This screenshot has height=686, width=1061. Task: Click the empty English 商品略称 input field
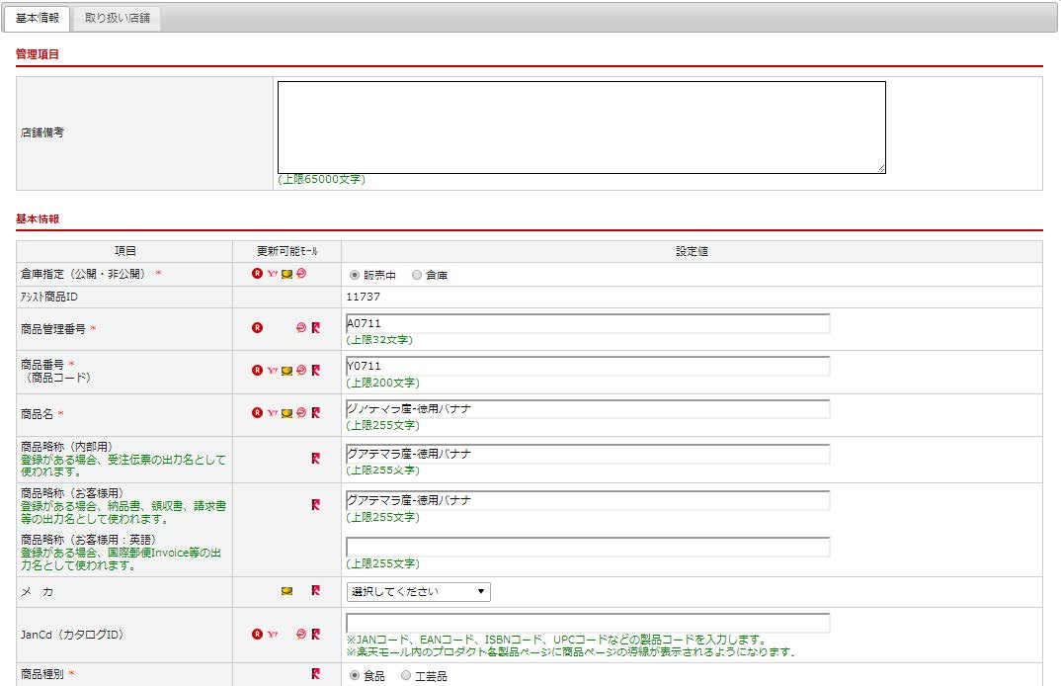[x=587, y=548]
